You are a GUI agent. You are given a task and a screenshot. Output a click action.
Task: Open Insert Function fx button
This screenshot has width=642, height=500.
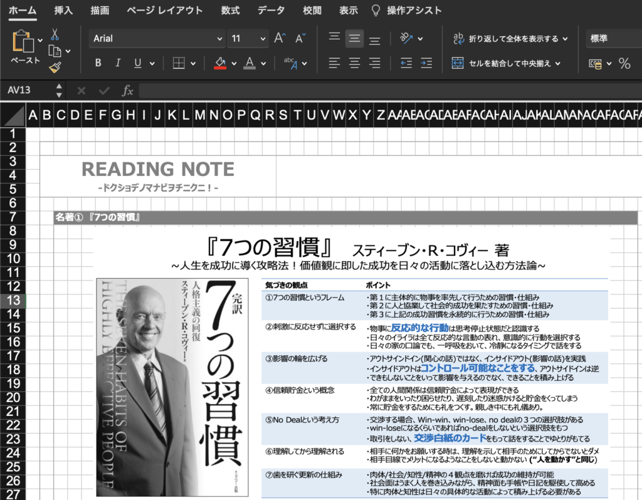tap(127, 90)
